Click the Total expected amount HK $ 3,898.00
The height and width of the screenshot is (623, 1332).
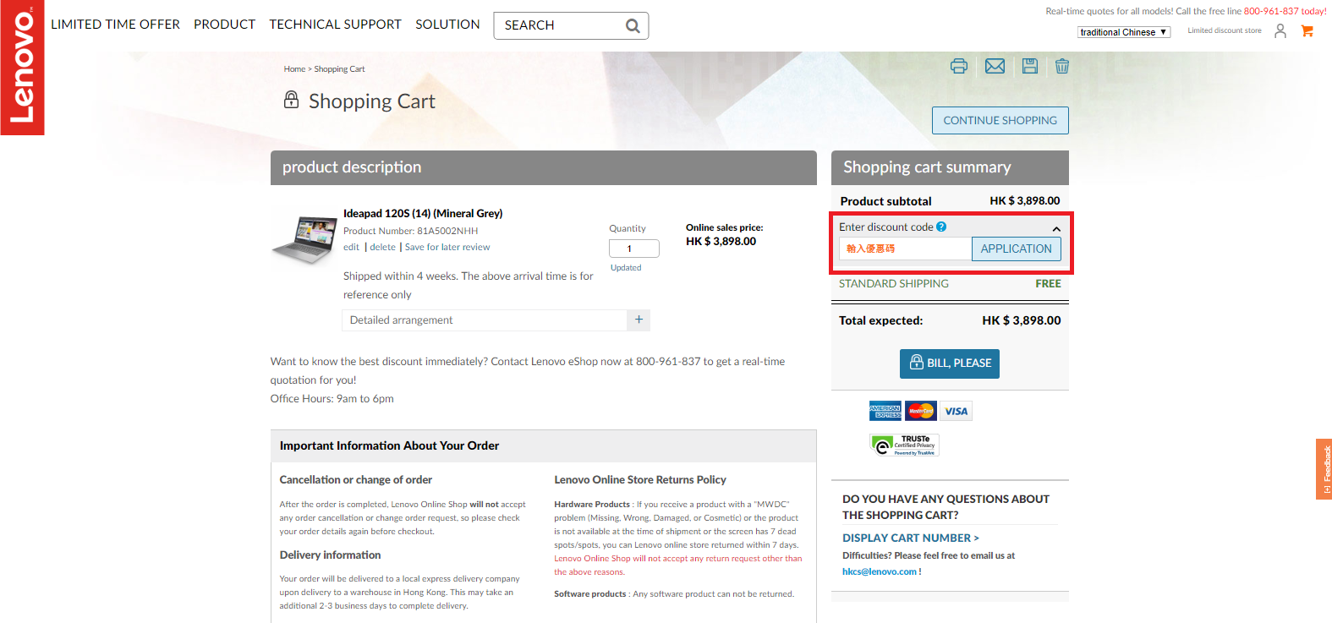click(x=1021, y=320)
